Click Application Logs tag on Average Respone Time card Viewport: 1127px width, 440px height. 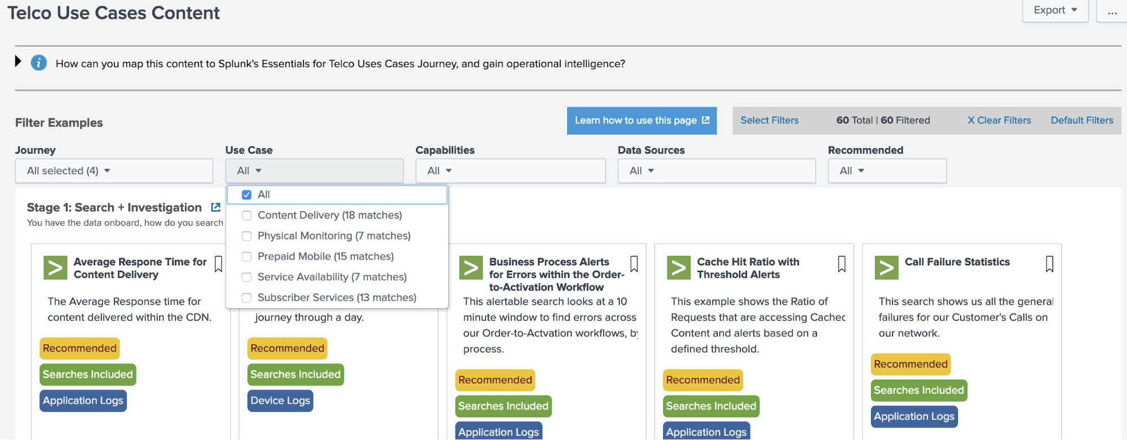tap(83, 401)
